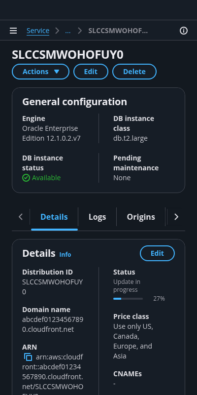Open the Info link beside Details
The image size is (197, 395).
pos(65,255)
